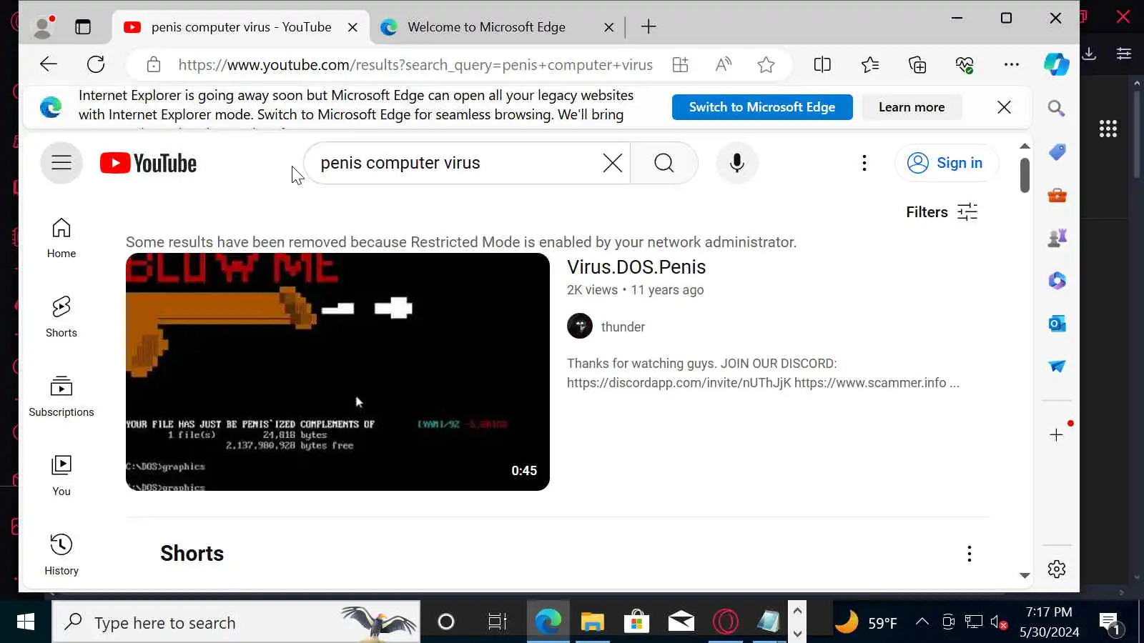
Task: Launch Copilot from the Edge toolbar
Action: 1056,64
